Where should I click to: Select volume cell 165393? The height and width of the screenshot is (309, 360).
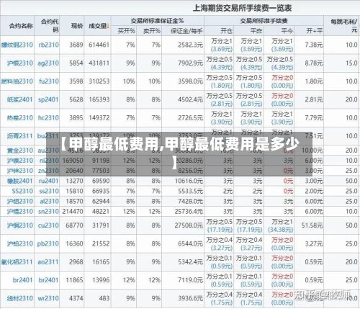(99, 99)
